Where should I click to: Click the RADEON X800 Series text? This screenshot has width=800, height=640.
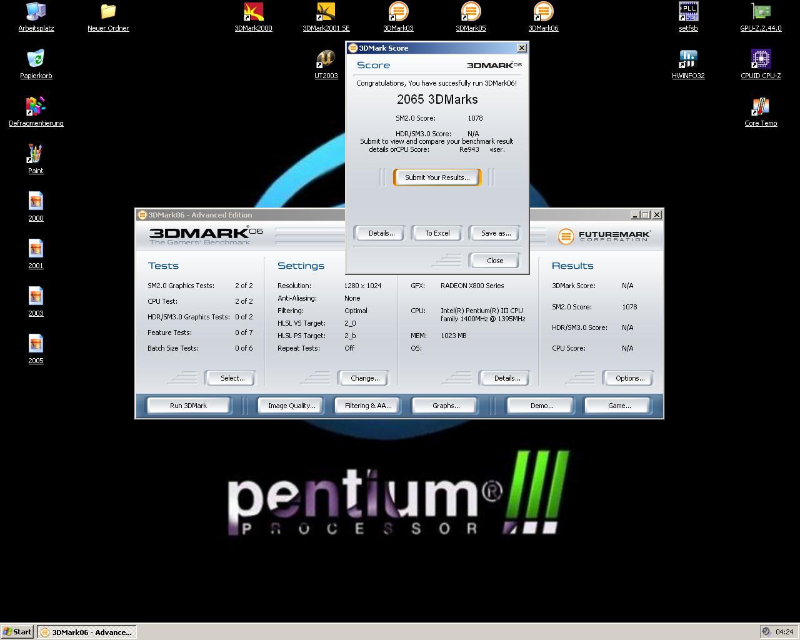click(x=472, y=286)
